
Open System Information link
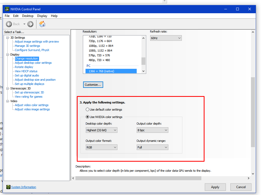pos(23,187)
